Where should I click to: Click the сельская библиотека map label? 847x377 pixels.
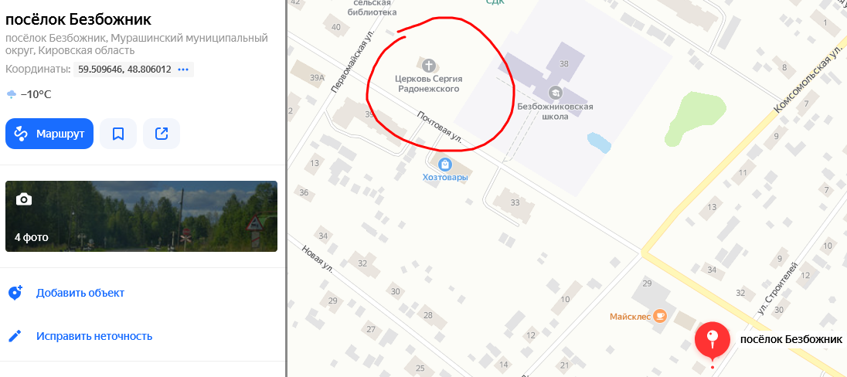(372, 7)
